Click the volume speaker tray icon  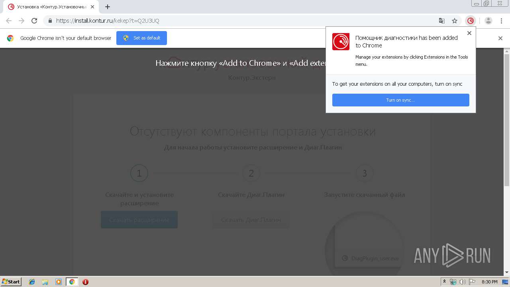[462, 282]
